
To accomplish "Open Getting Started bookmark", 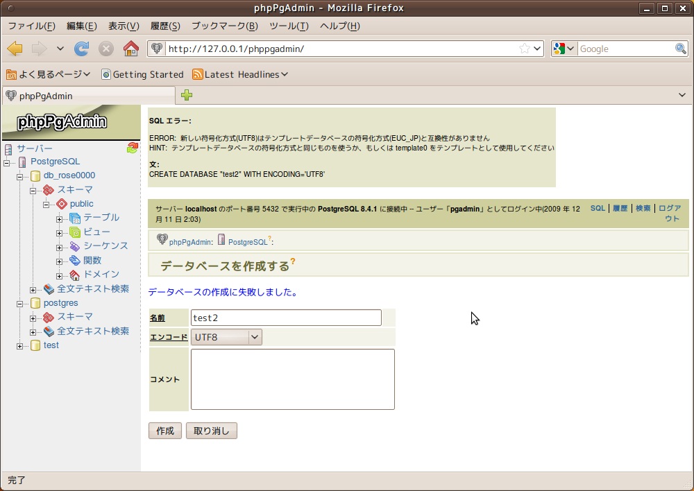I will pos(142,74).
